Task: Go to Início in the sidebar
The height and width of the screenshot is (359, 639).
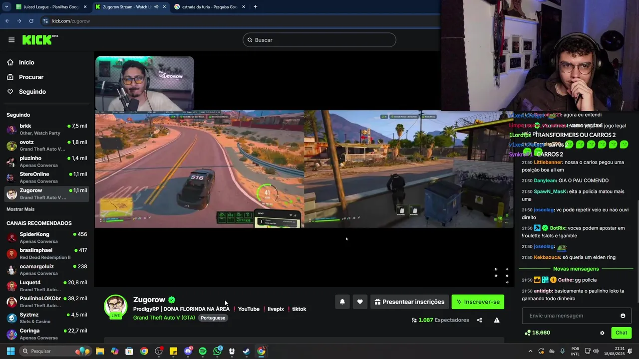Action: [x=26, y=62]
